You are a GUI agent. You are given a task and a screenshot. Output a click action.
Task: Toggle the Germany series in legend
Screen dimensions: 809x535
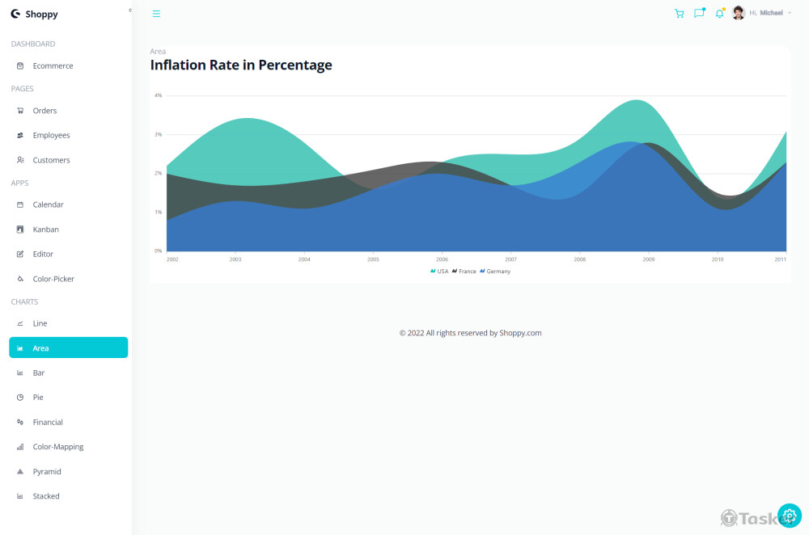[495, 272]
